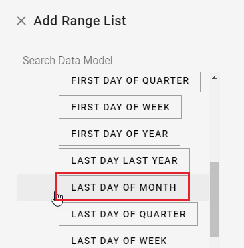Focus the data model search placeholder text
The image size is (244, 248).
68,61
